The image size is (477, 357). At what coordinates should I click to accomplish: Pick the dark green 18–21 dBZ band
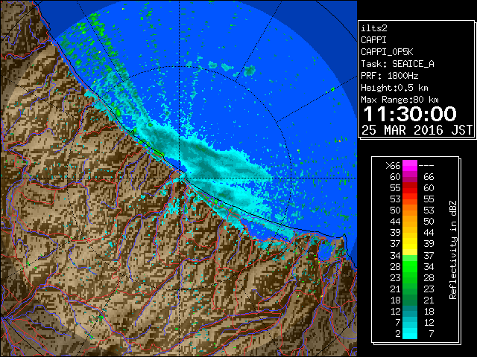click(x=410, y=300)
